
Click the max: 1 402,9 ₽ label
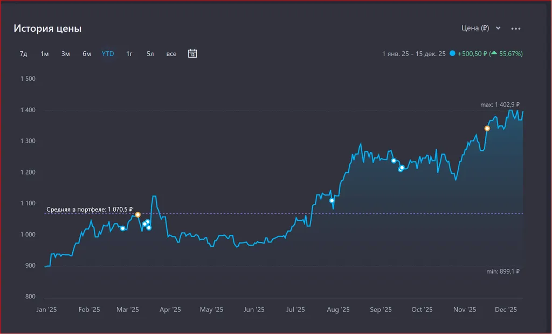point(500,105)
